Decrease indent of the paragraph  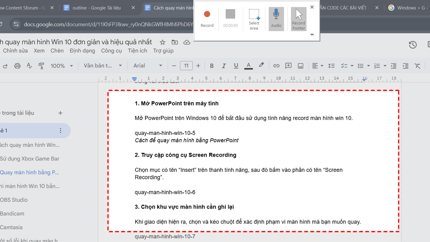[x=393, y=66]
